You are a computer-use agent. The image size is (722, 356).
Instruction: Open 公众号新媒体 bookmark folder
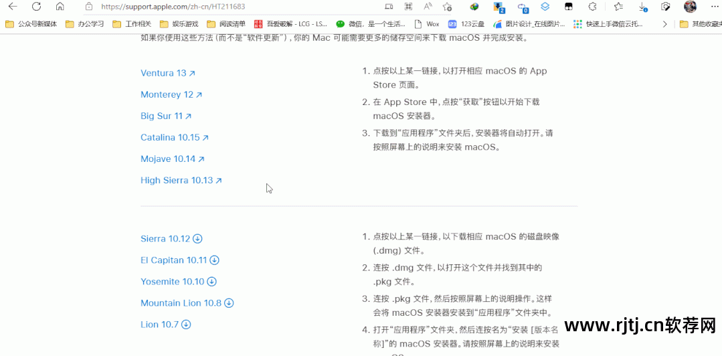coord(31,24)
